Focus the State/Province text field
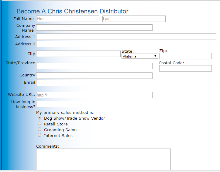 pyautogui.click(x=94, y=66)
